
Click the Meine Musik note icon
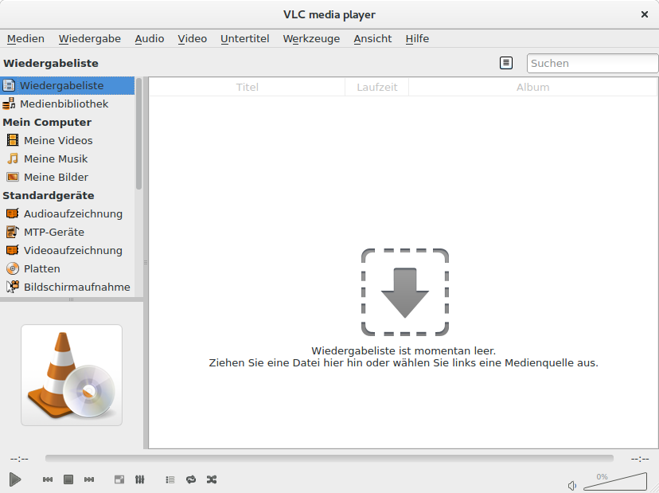[13, 158]
